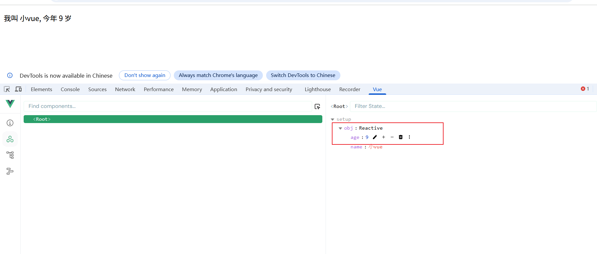Image resolution: width=597 pixels, height=254 pixels.
Task: Click the pencil edit icon for age
Action: tap(375, 137)
